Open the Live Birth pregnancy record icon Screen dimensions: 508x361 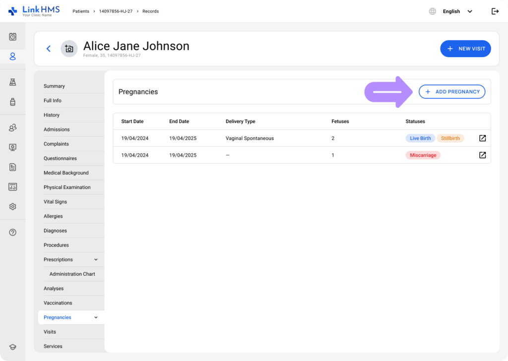482,138
